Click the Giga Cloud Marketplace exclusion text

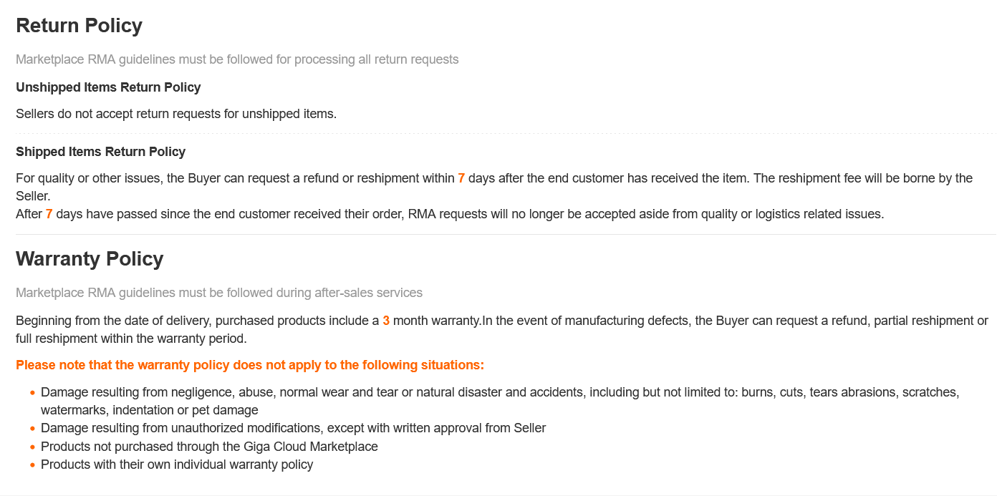click(209, 447)
